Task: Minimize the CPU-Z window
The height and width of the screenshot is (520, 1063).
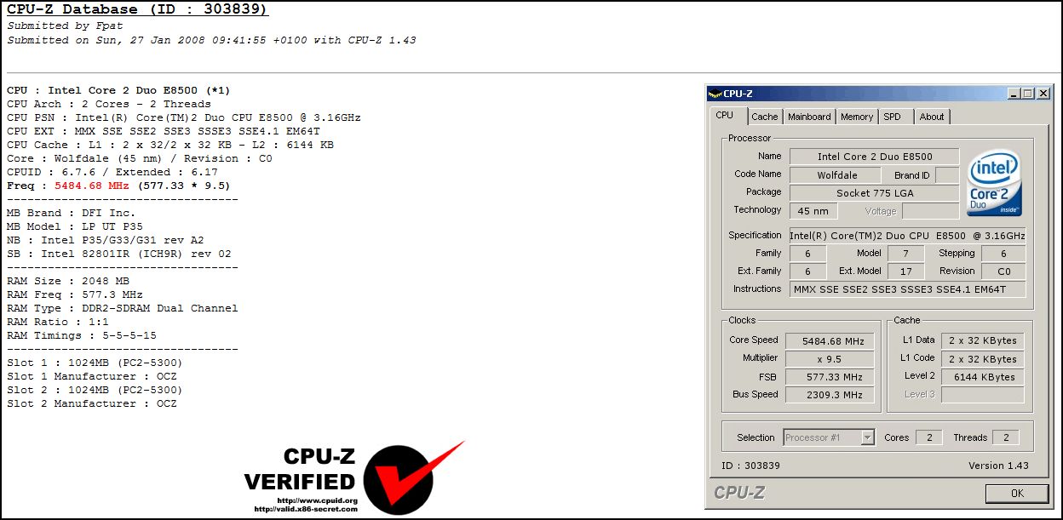Action: point(1014,94)
